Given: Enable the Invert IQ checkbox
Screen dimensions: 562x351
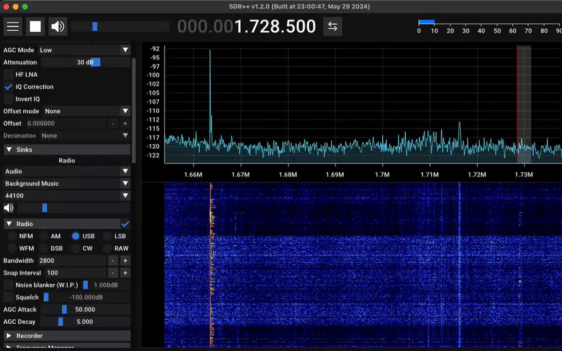Looking at the screenshot, I should coord(8,98).
